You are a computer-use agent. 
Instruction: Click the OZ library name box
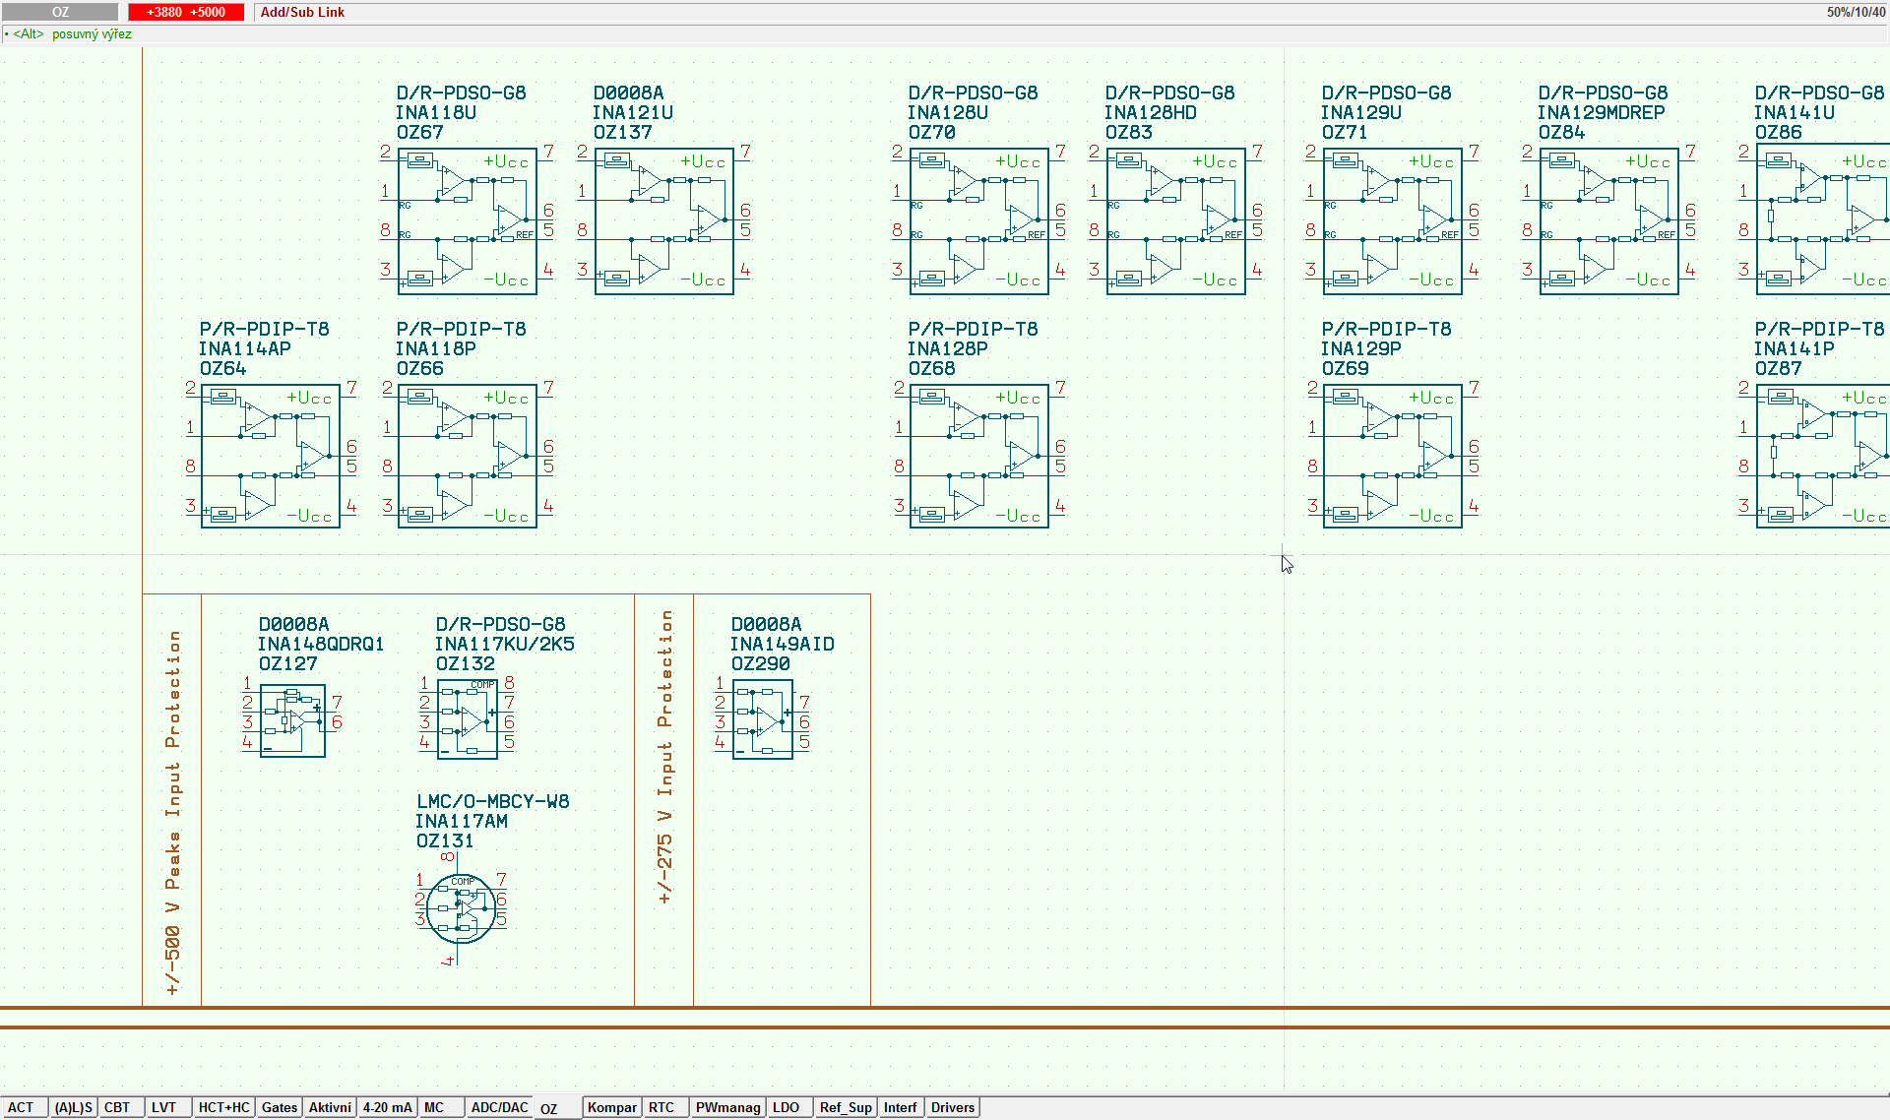[60, 12]
